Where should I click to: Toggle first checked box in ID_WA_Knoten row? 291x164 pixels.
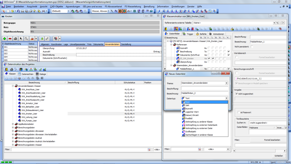[209, 58]
